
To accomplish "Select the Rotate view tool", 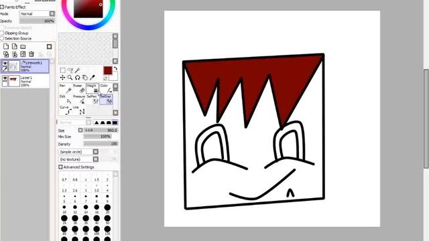I will [x=78, y=78].
